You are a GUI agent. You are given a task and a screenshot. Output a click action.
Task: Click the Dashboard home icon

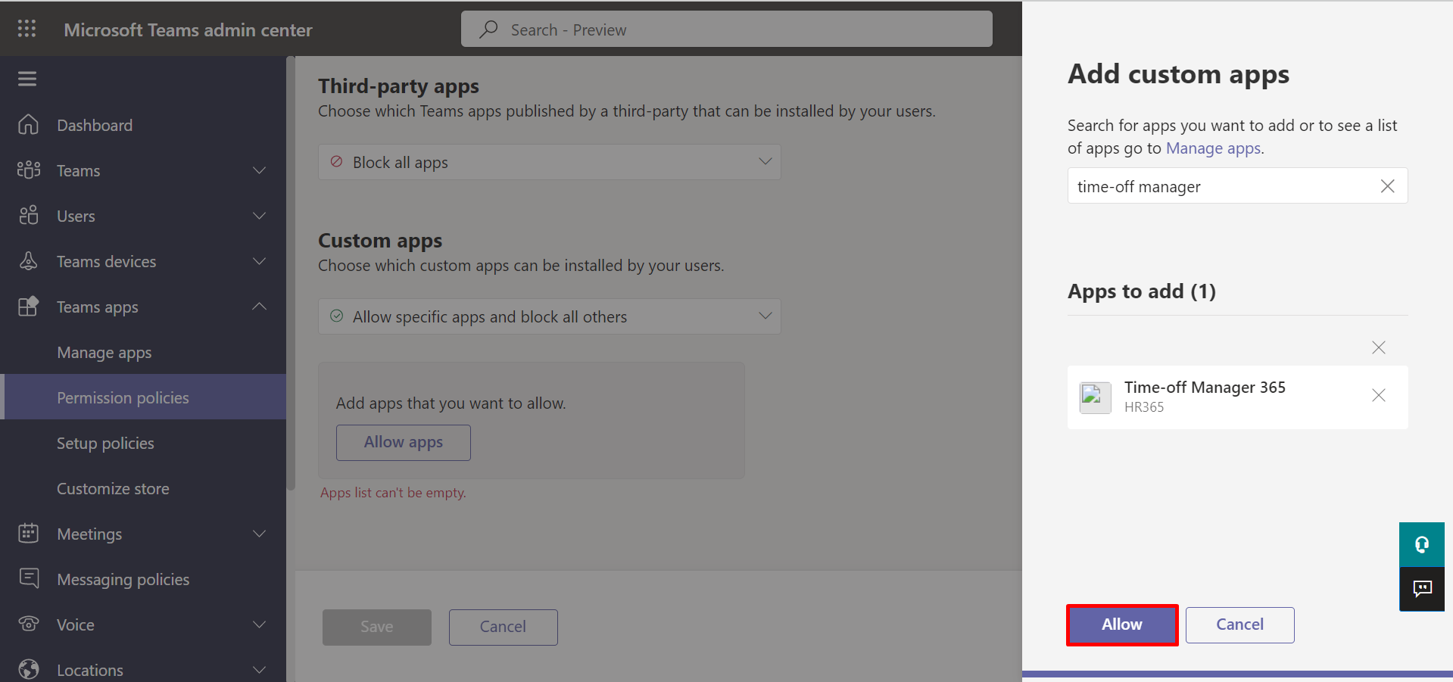[x=28, y=125]
